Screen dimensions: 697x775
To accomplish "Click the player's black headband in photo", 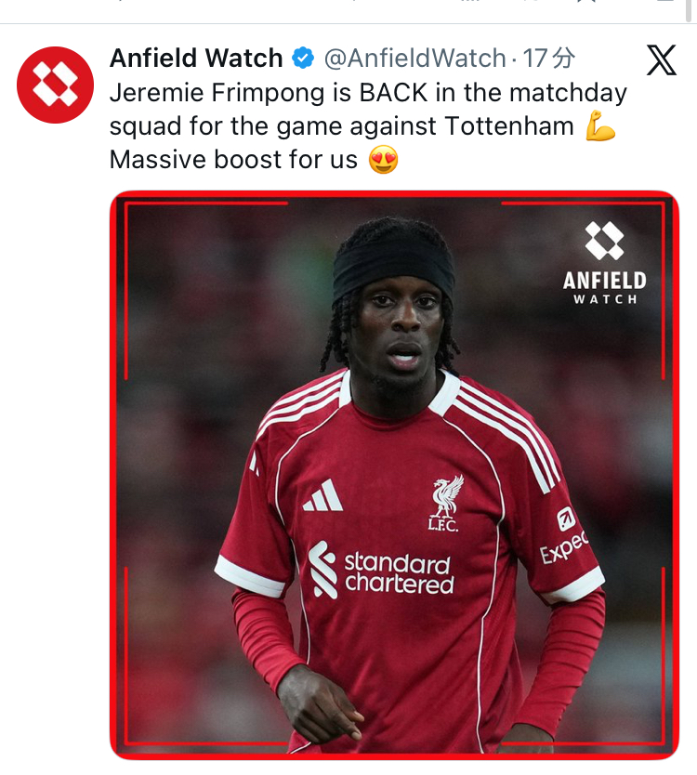I will [x=393, y=269].
